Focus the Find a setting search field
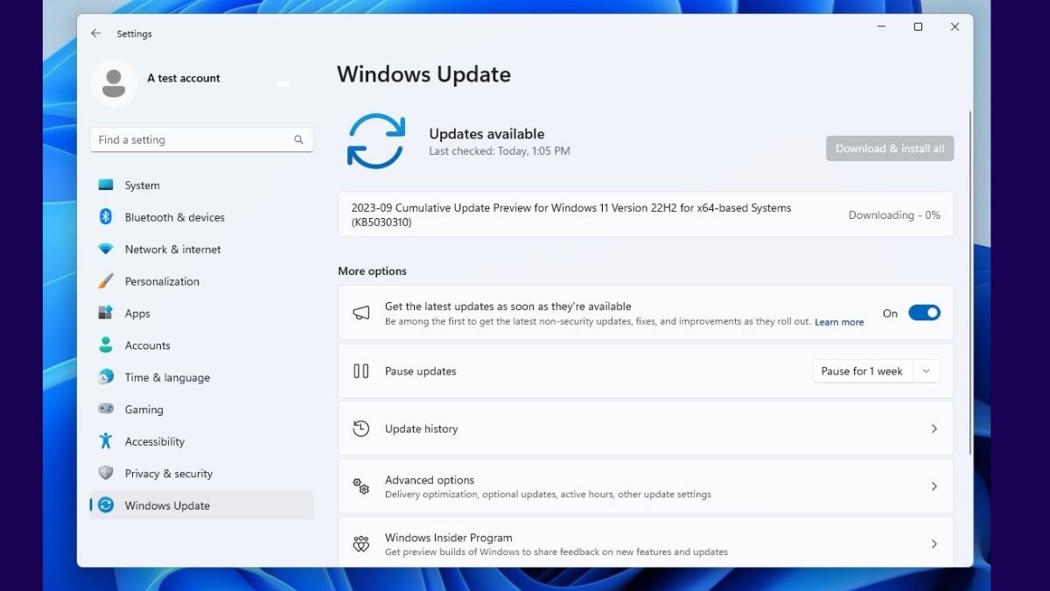This screenshot has width=1050, height=591. (201, 140)
